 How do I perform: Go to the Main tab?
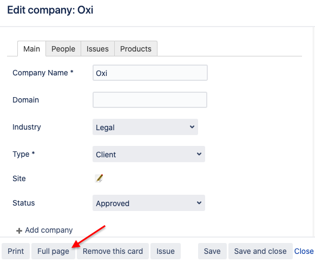click(31, 49)
